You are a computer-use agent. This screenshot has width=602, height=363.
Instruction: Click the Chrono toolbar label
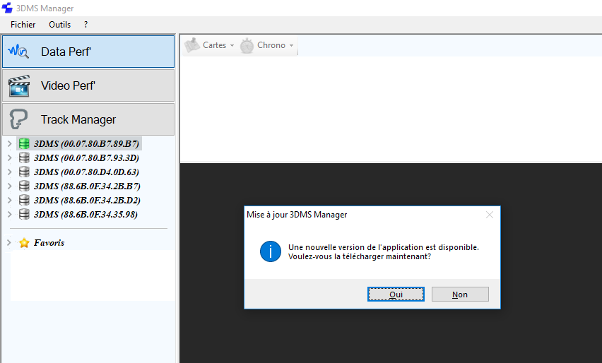coord(271,45)
